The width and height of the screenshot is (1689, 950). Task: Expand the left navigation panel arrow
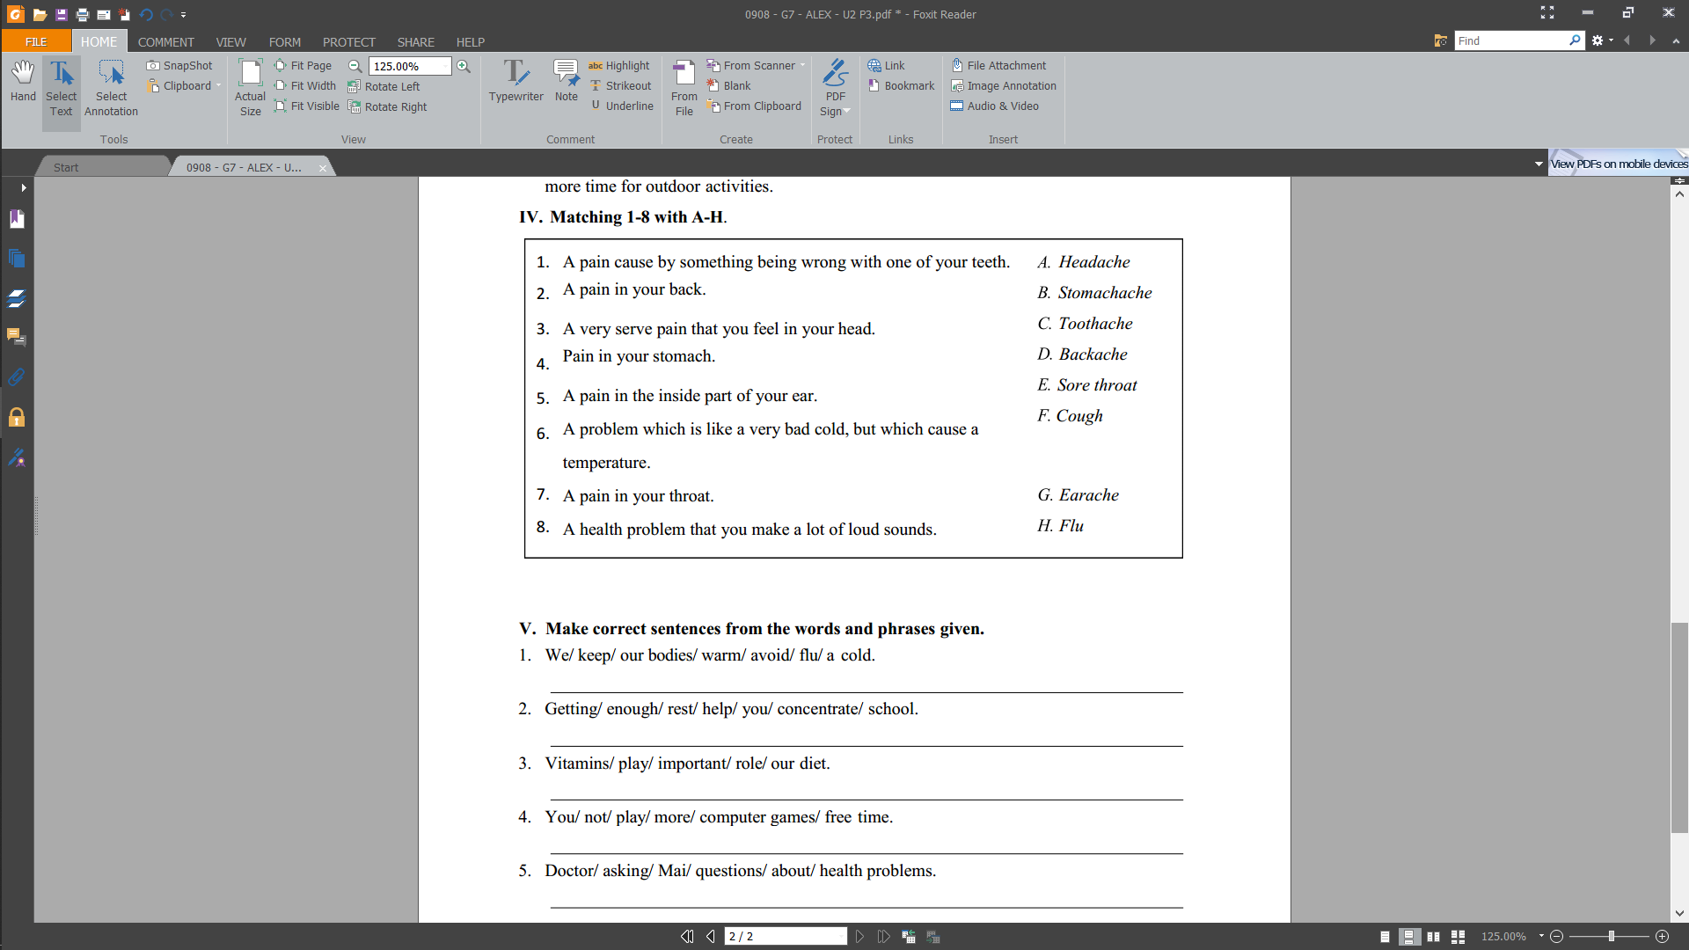[x=23, y=187]
